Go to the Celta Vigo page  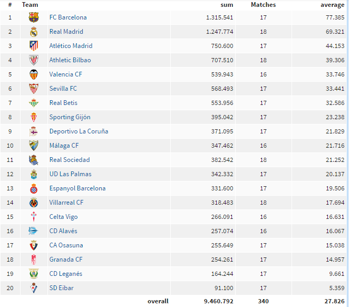(64, 217)
